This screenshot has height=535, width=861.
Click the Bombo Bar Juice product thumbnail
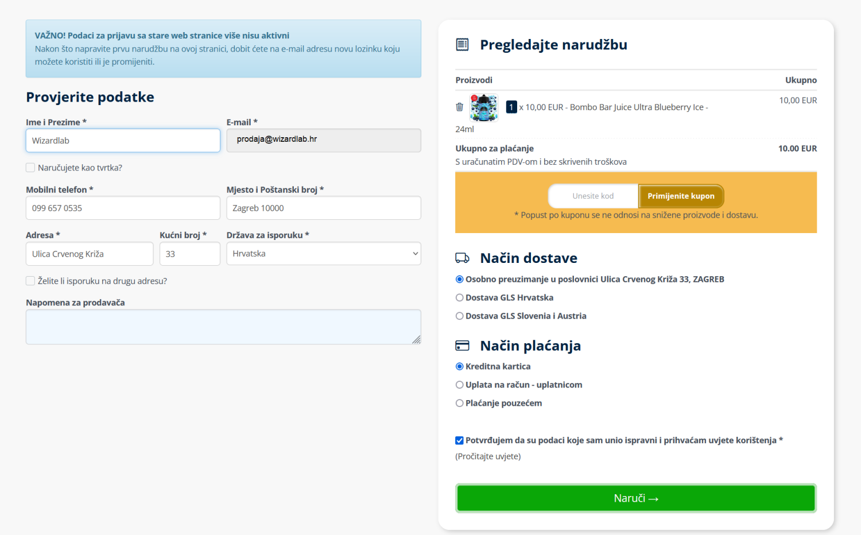(x=484, y=107)
